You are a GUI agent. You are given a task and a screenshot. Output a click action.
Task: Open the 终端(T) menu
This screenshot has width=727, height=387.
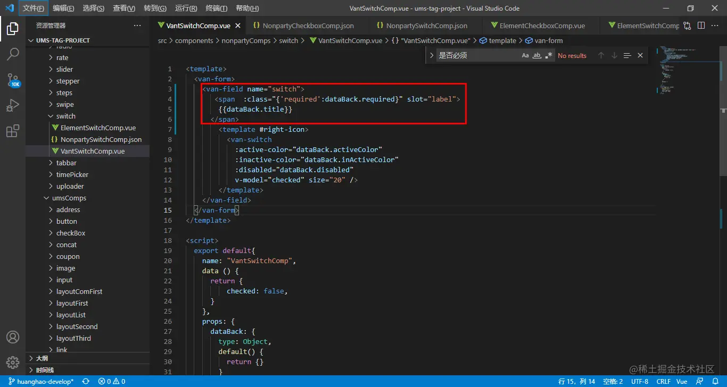[216, 9]
